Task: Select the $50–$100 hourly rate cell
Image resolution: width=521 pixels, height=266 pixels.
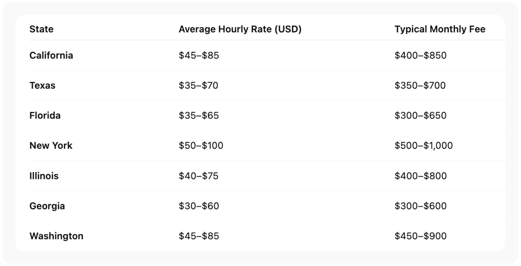Action: [x=201, y=145]
